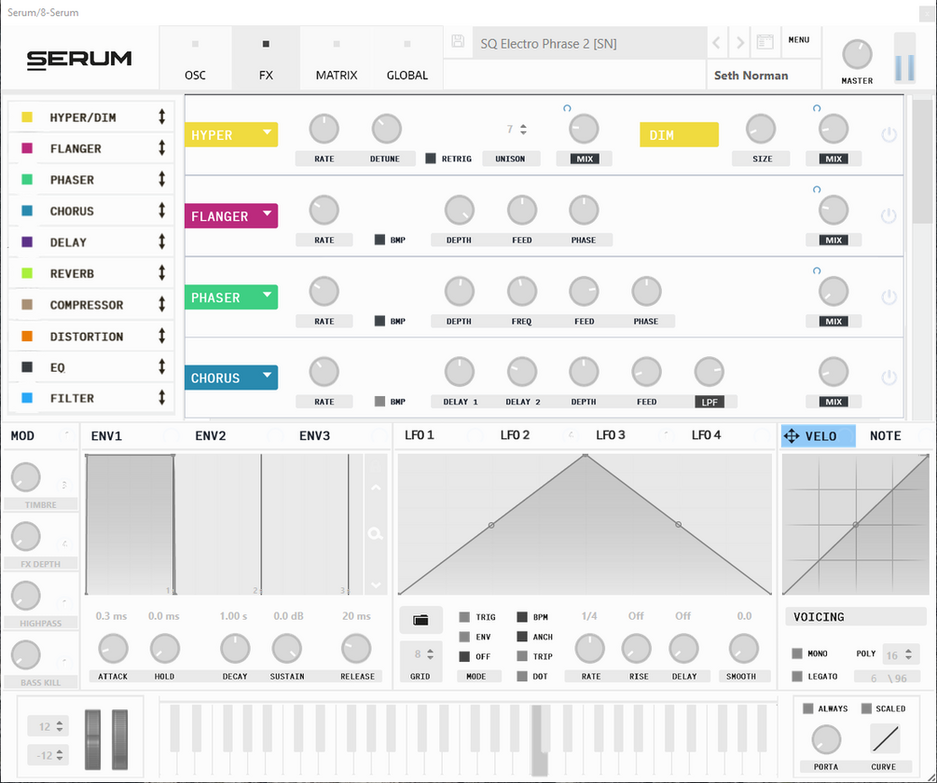Open the MENU button
Screen dimensions: 937x783
pyautogui.click(x=799, y=40)
